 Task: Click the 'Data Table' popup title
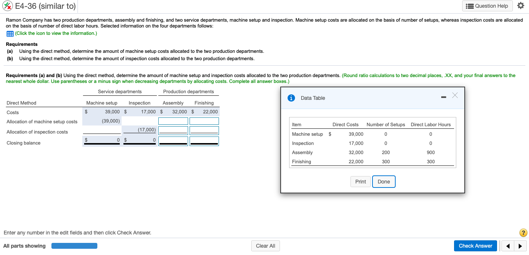tap(313, 98)
